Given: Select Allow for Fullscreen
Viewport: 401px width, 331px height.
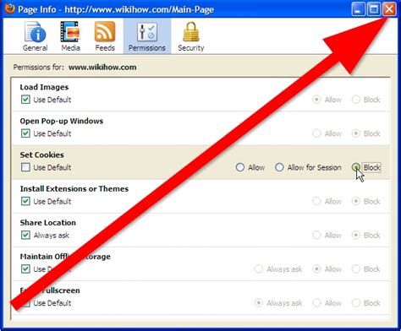Looking at the screenshot, I should pos(316,303).
